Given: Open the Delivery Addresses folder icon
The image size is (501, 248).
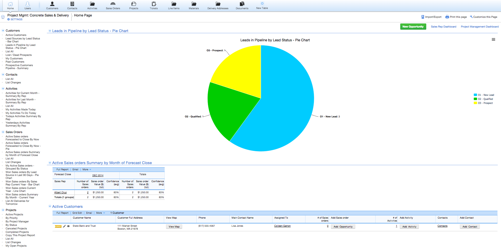Looking at the screenshot, I should (x=218, y=4).
